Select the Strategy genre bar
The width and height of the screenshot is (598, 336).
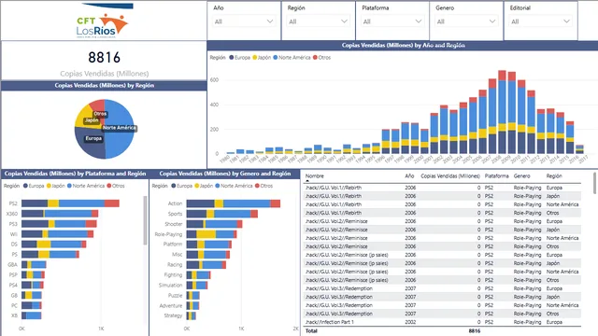coord(191,315)
